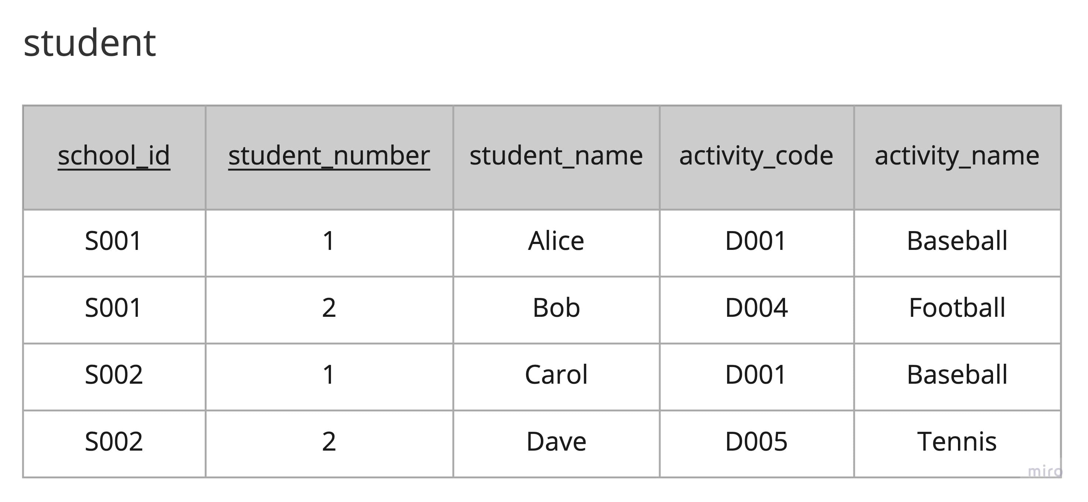Select the student_number column header
1088x502 pixels.
click(329, 156)
